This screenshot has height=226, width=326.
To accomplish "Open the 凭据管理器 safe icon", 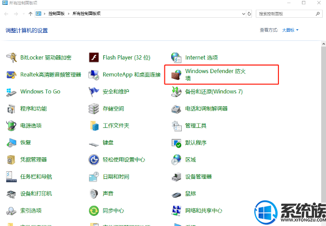I will (x=11, y=160).
